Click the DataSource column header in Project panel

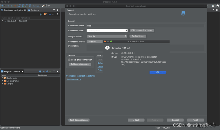[48, 75]
